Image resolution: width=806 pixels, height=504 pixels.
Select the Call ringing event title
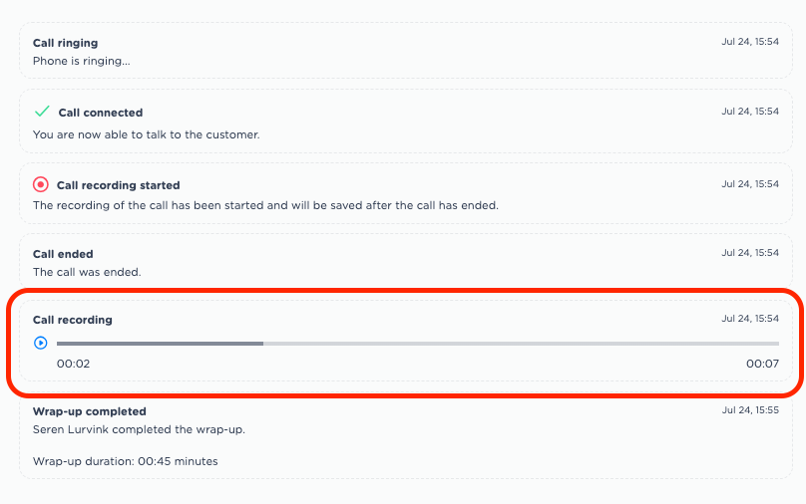(x=66, y=43)
